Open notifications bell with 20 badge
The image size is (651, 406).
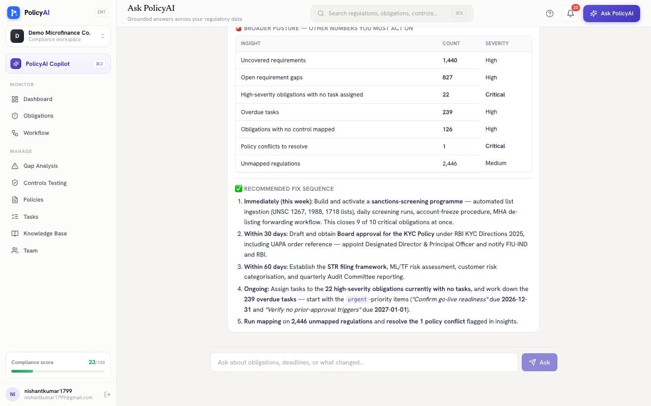(x=571, y=14)
